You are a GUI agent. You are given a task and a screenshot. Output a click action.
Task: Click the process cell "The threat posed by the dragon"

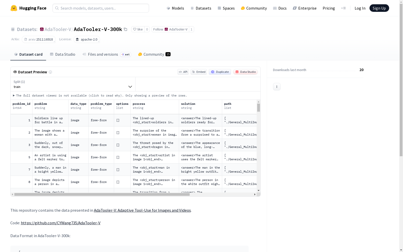click(x=155, y=145)
